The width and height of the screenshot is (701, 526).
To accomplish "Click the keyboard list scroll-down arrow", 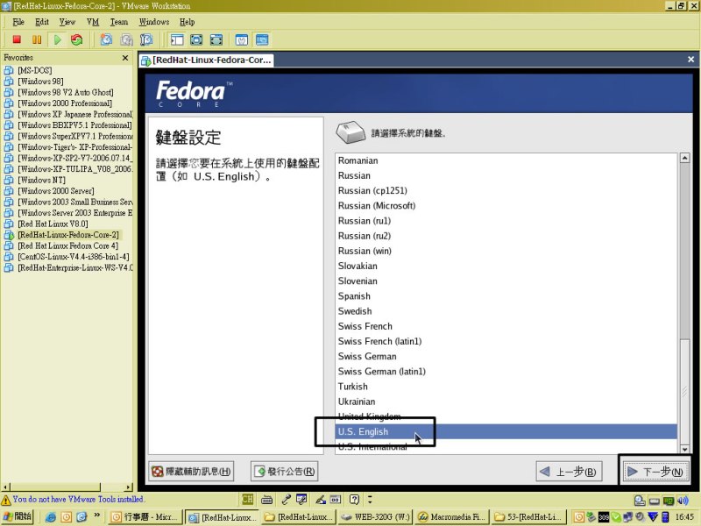I will (684, 449).
